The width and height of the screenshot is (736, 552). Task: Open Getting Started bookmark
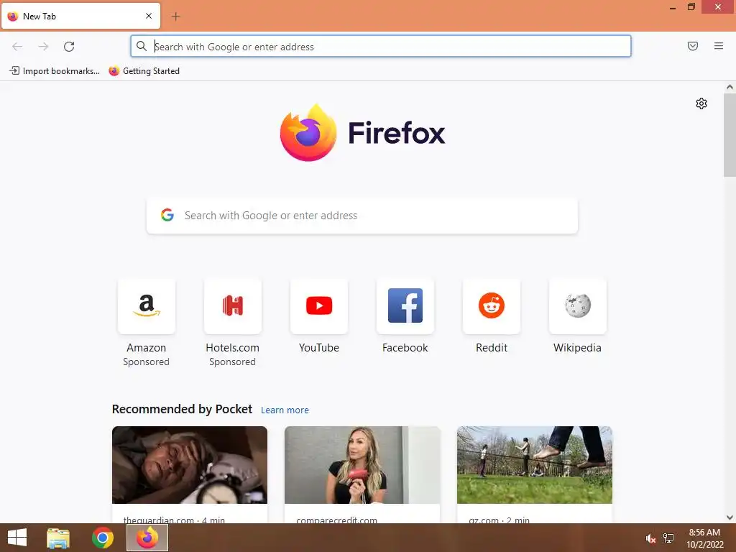144,71
